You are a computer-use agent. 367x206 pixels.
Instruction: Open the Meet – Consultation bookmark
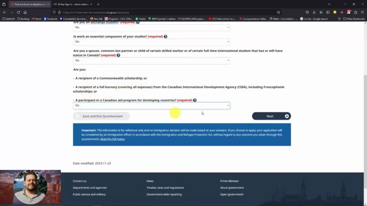[284, 19]
